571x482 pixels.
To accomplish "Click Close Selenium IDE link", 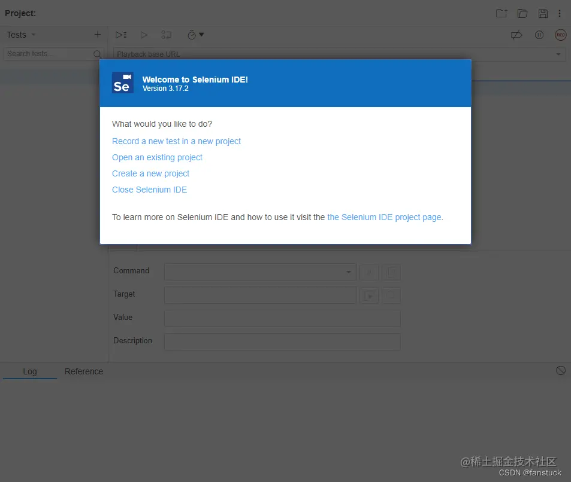I will (x=149, y=190).
